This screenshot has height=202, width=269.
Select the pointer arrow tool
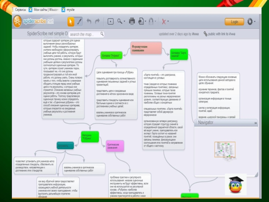coord(71,22)
